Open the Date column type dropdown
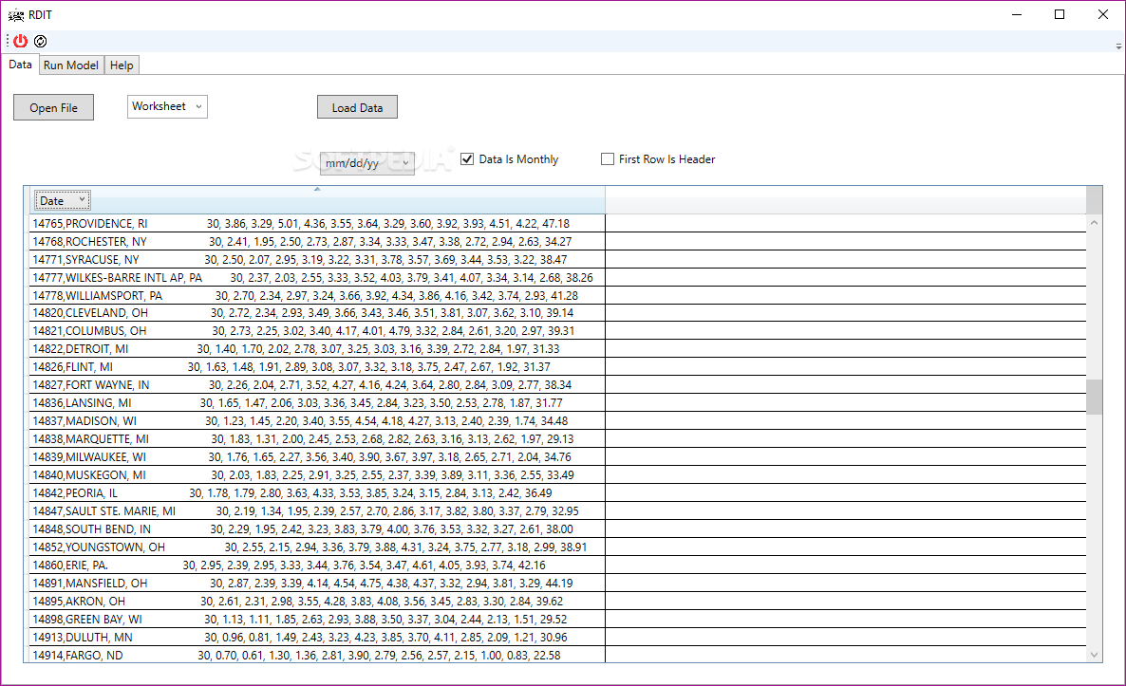 [x=63, y=201]
